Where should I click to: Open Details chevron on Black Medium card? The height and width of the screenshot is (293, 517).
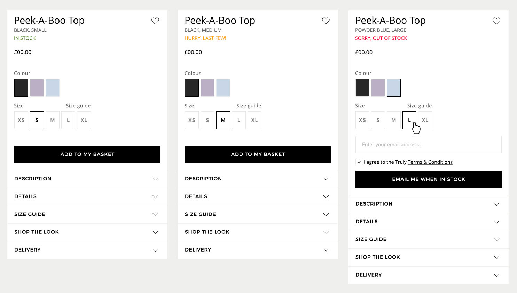[x=326, y=197]
